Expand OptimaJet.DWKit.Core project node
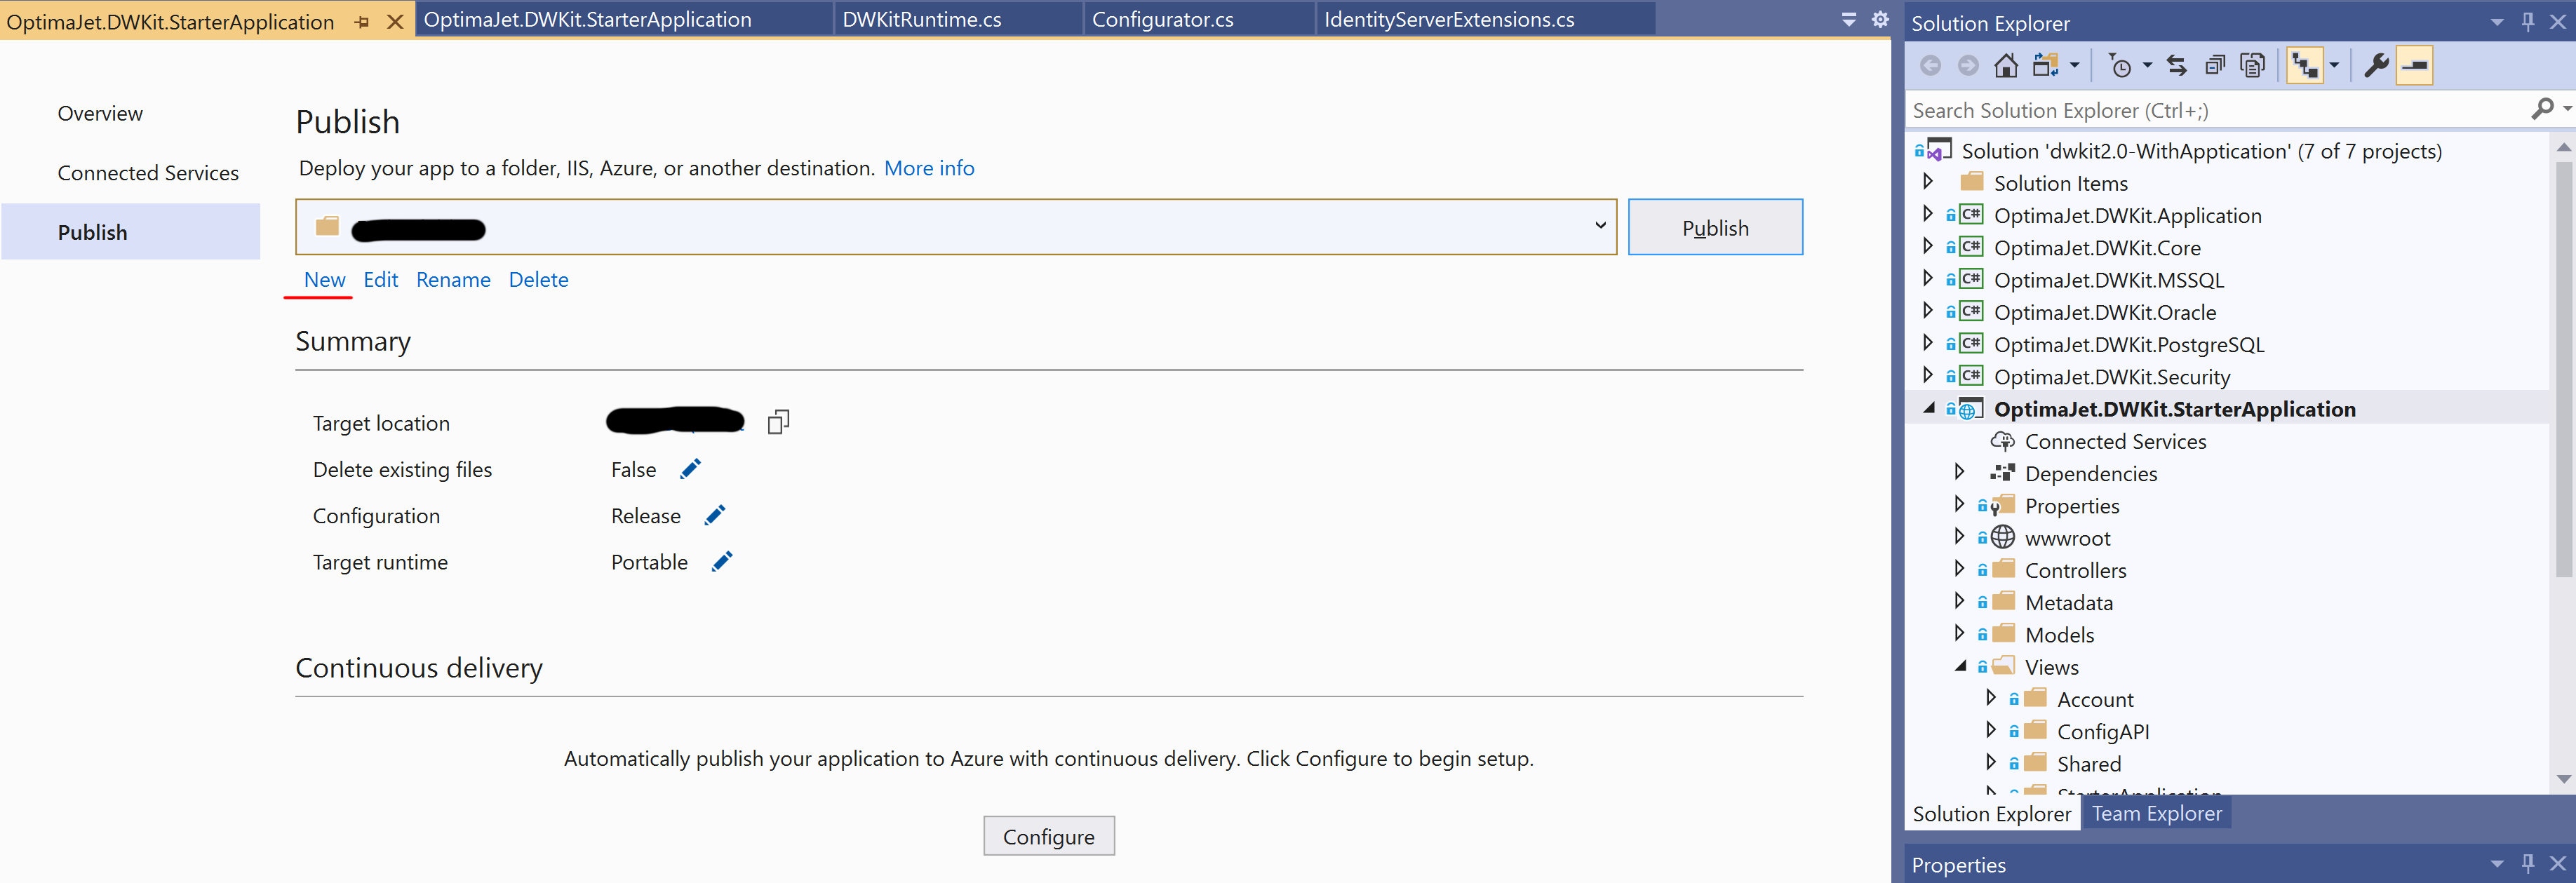This screenshot has height=883, width=2576. pyautogui.click(x=1927, y=246)
